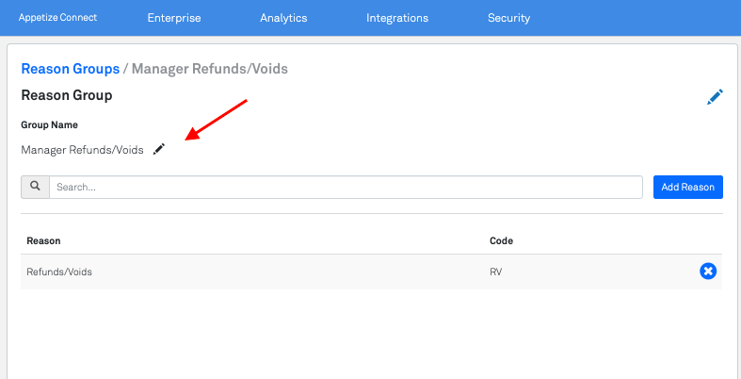This screenshot has height=379, width=741.
Task: Go to Appetize Connect home
Action: (x=57, y=18)
